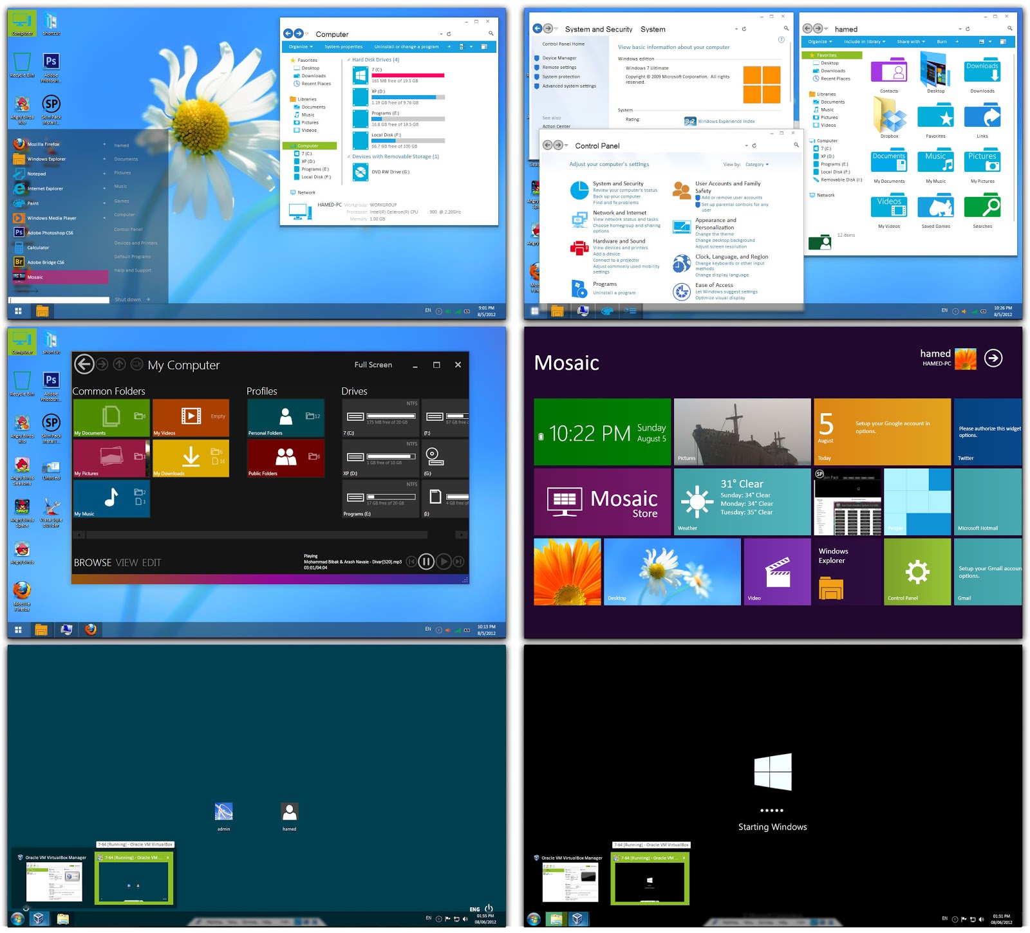1030x933 pixels.
Task: Open the yellow My Downloads tile
Action: 191,458
